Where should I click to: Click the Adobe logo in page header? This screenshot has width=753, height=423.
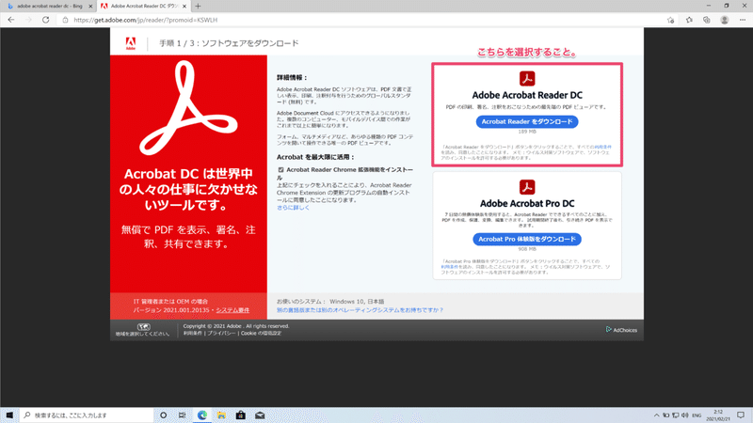click(131, 43)
